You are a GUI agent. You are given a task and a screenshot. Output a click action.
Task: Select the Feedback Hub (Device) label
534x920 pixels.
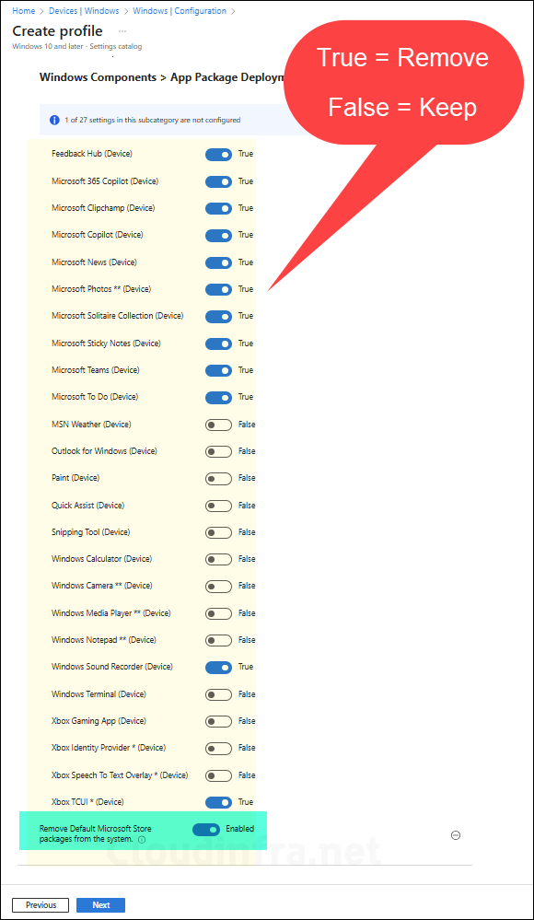tap(92, 154)
